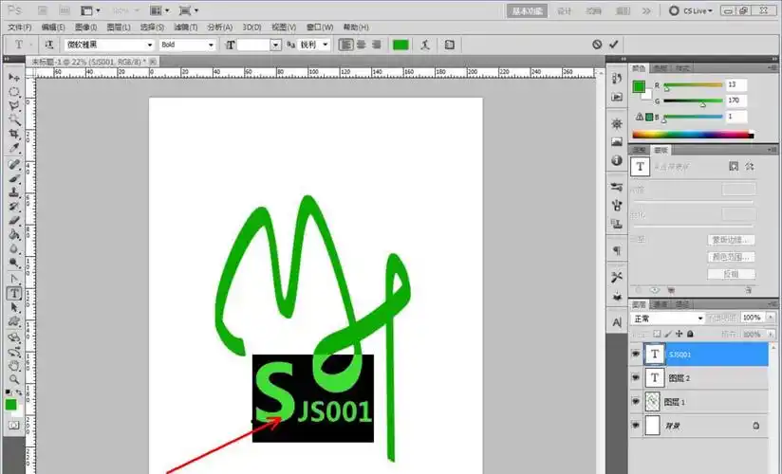
Task: Select the Move tool
Action: coord(14,78)
